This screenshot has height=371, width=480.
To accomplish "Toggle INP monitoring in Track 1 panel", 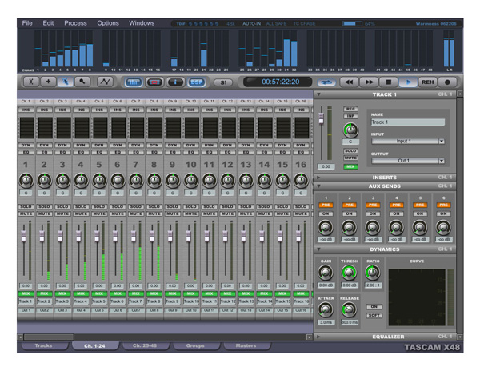I will [350, 116].
